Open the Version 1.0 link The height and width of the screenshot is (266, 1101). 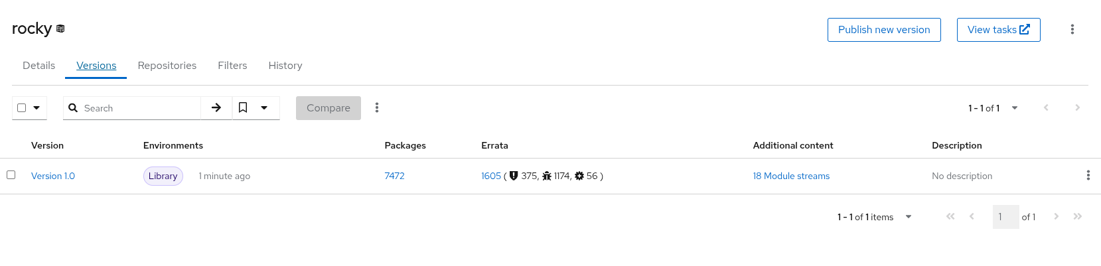click(53, 176)
